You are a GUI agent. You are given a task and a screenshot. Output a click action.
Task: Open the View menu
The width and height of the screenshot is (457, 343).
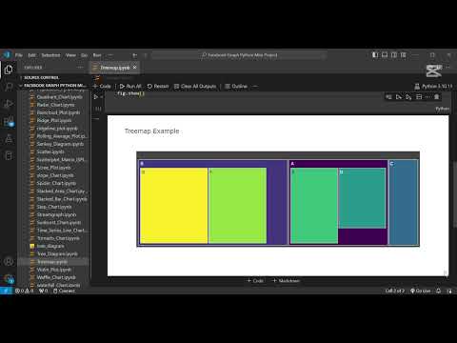click(x=70, y=55)
